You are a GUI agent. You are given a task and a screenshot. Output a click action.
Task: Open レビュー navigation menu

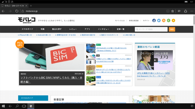[73, 29]
